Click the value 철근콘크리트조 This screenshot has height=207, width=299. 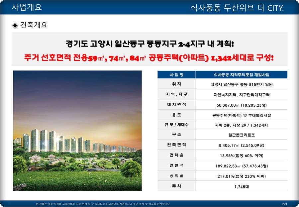(242, 135)
